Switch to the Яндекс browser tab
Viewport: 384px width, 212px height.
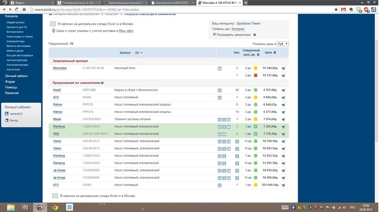(x=31, y=3)
